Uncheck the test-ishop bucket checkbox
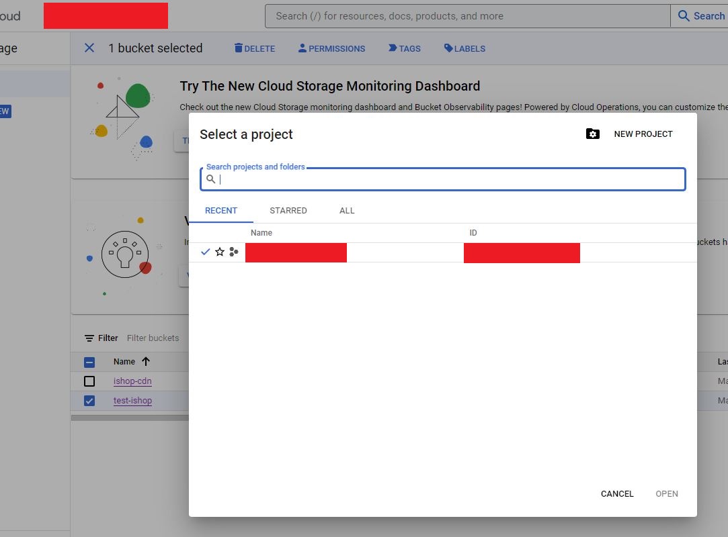The height and width of the screenshot is (537, 728). pos(89,401)
